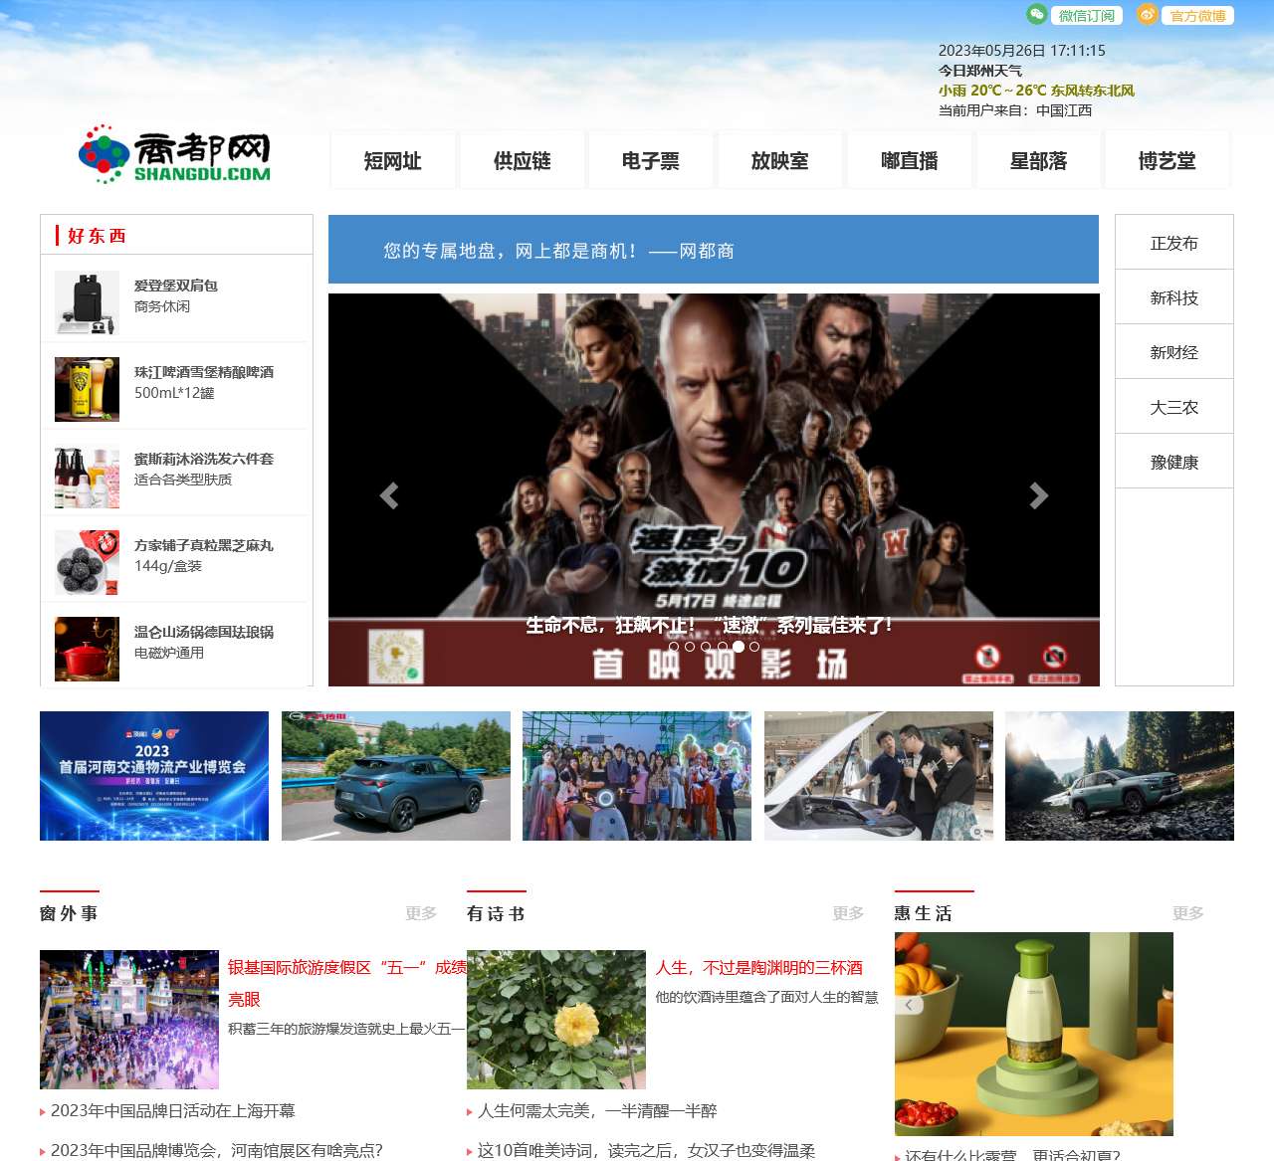
Task: Switch to the 正发布 side tab
Action: click(x=1174, y=243)
